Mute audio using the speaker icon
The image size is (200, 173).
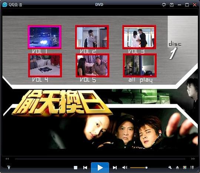pos(124,167)
